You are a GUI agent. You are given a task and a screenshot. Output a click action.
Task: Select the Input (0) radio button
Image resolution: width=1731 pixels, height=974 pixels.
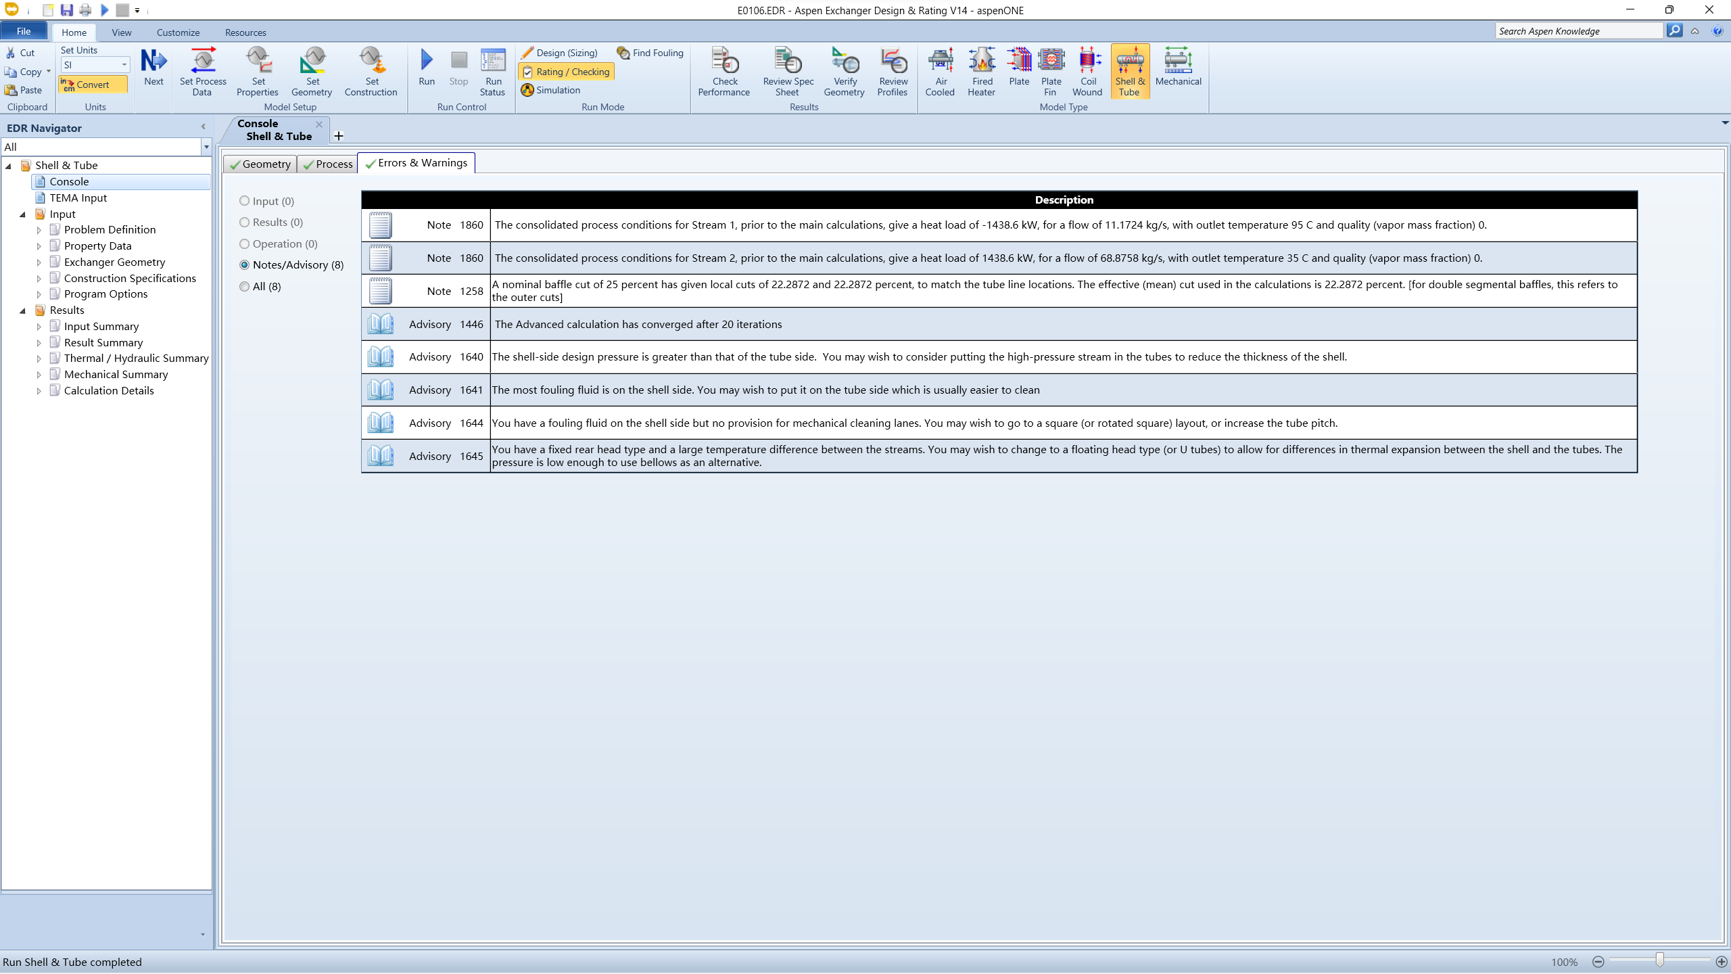(x=245, y=201)
